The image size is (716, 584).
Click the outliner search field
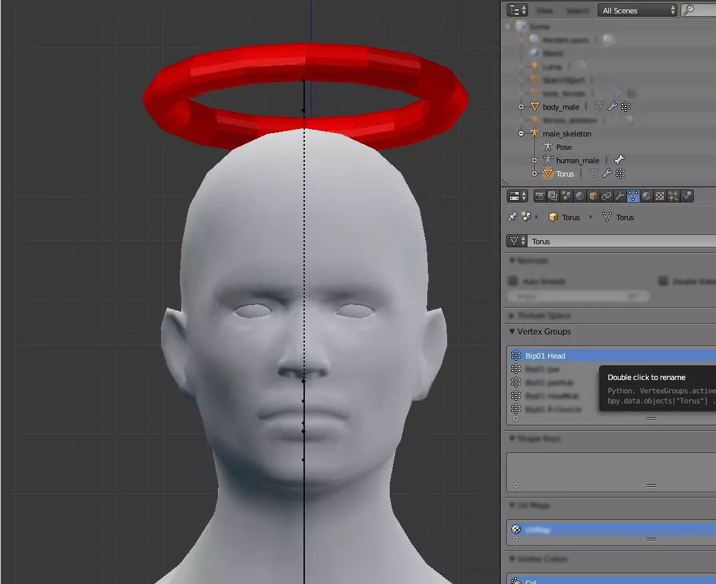pyautogui.click(x=702, y=10)
